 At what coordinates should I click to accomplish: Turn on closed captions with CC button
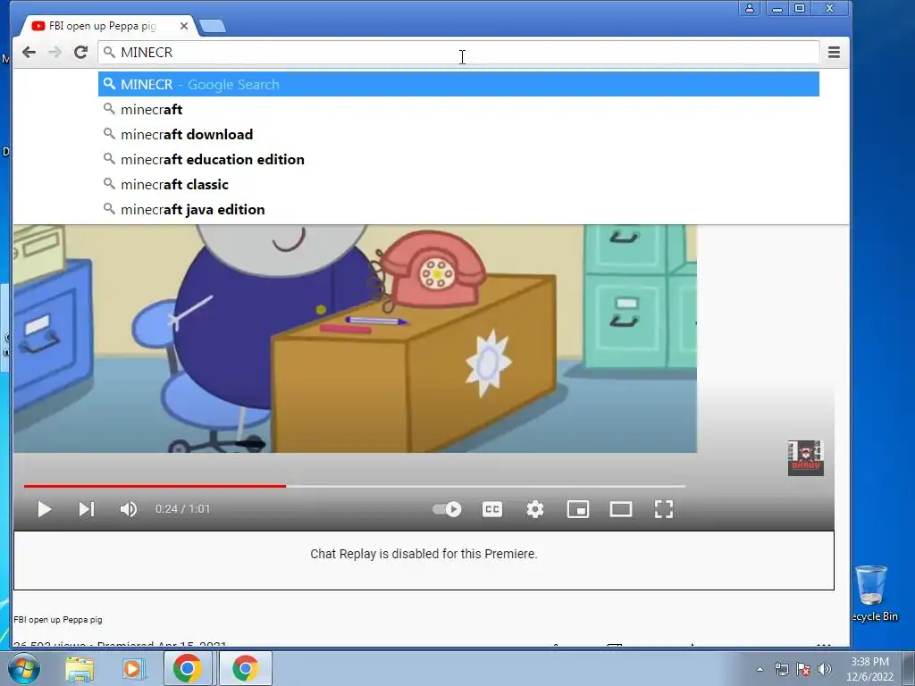point(492,509)
